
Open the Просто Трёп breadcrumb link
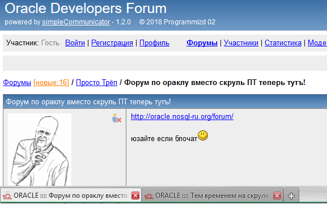pos(96,82)
